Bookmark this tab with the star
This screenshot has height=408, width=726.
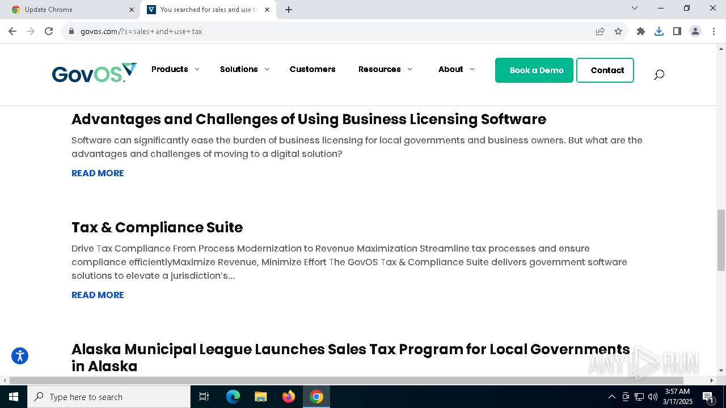click(x=618, y=31)
